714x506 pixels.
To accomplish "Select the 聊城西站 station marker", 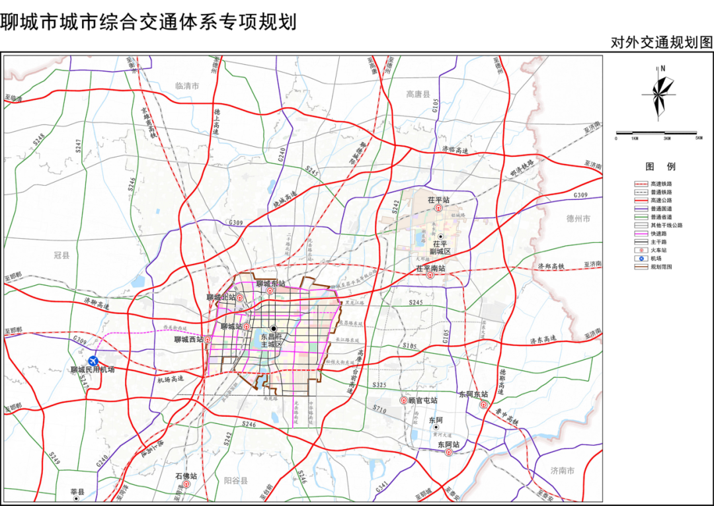I will [x=208, y=339].
